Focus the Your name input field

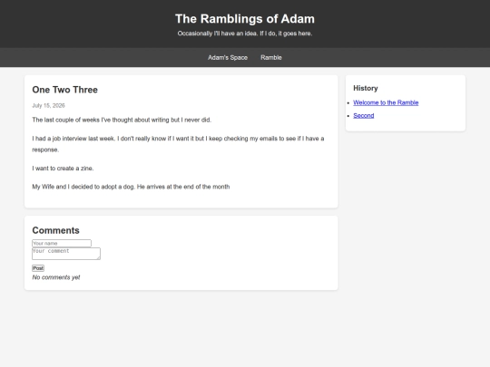tap(62, 243)
